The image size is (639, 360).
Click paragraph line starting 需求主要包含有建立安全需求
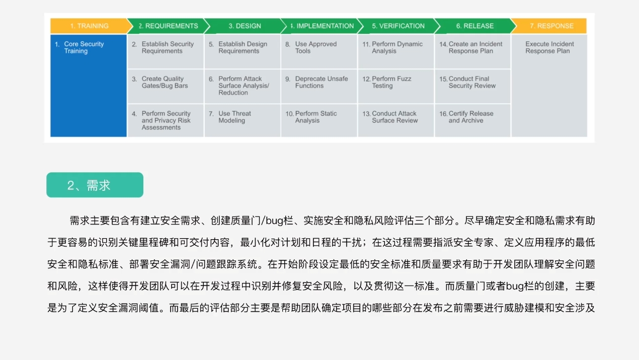(x=333, y=221)
